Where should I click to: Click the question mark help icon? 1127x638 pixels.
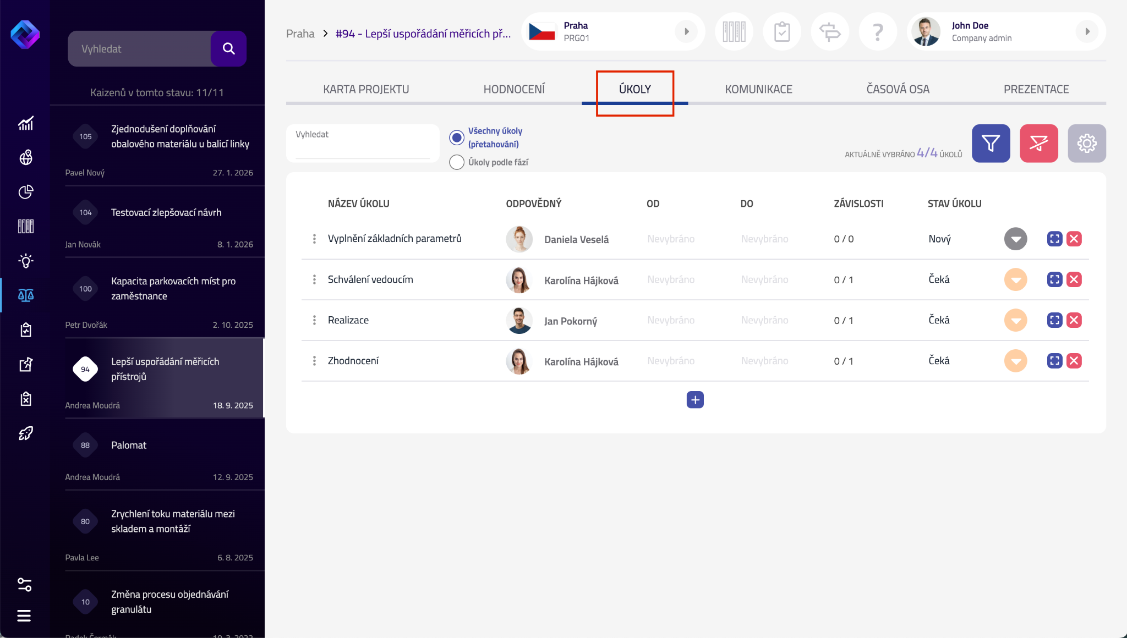(878, 32)
